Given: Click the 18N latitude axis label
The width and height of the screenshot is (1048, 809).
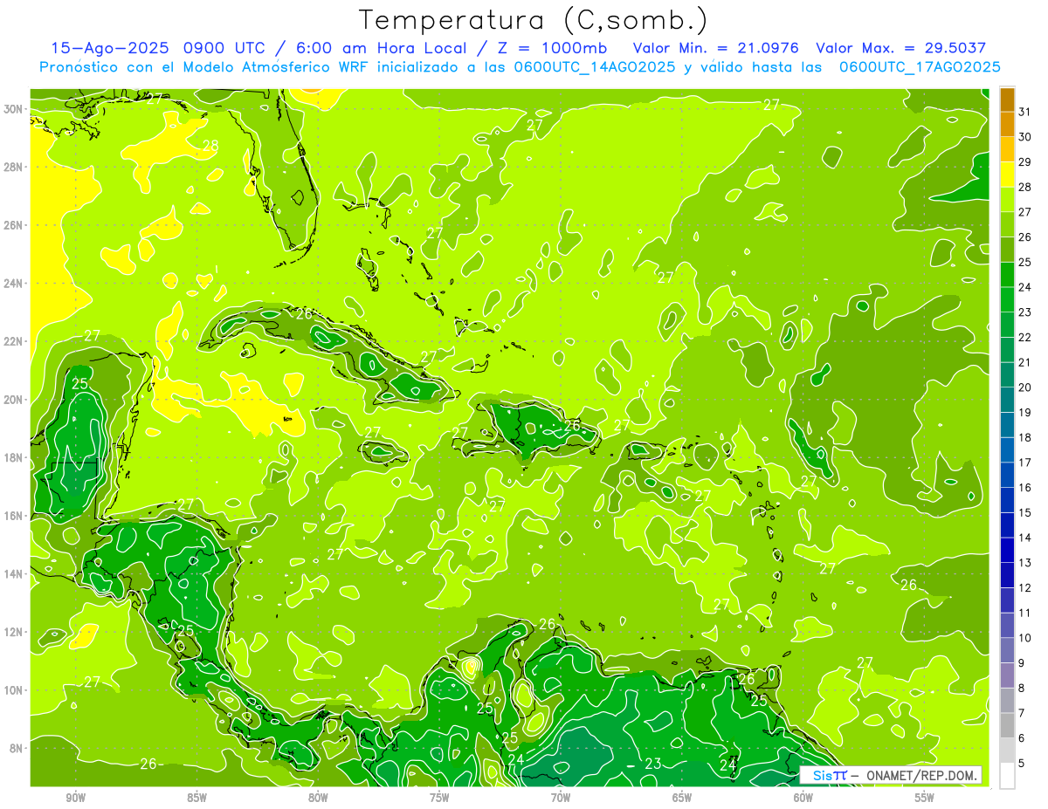Looking at the screenshot, I should point(13,457).
